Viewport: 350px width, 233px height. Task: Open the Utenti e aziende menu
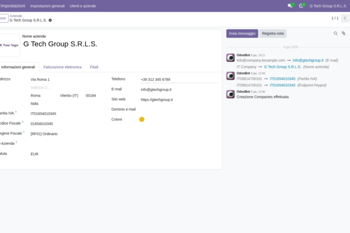[x=83, y=6]
